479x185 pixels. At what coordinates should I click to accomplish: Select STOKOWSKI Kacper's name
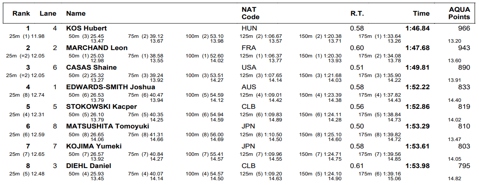tap(101, 107)
